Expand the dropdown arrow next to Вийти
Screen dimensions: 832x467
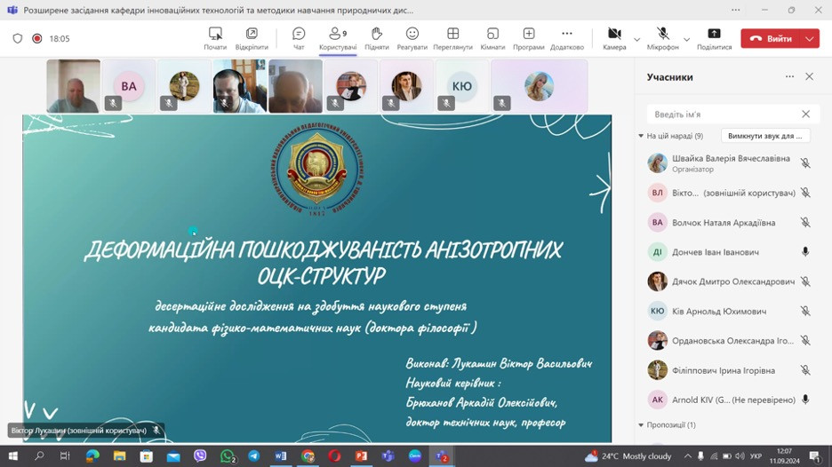(810, 39)
